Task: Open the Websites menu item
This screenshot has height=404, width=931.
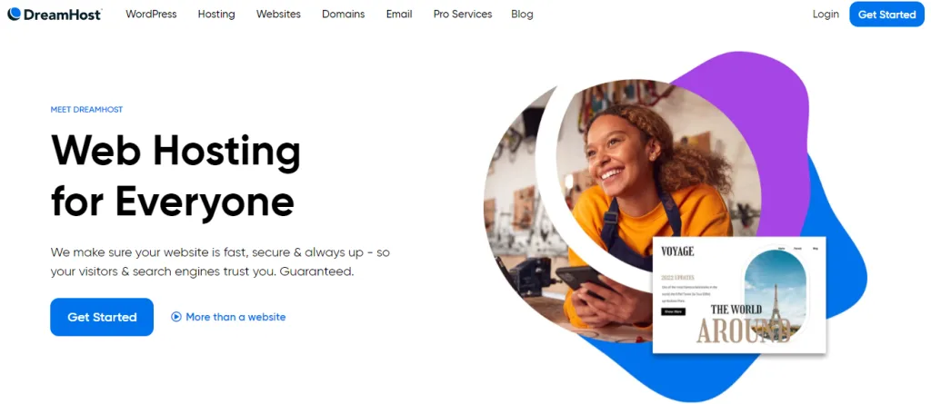Action: (x=278, y=14)
